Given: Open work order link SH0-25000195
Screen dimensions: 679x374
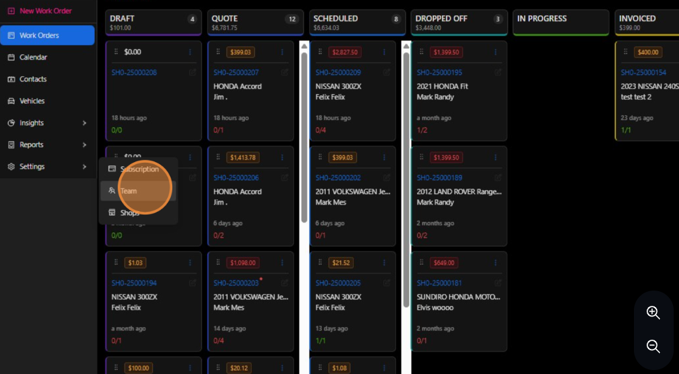Looking at the screenshot, I should point(440,72).
